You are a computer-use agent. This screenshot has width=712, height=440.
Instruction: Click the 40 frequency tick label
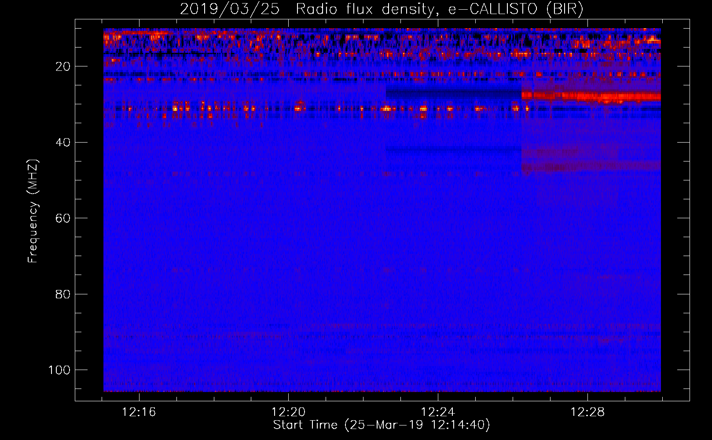click(x=63, y=143)
